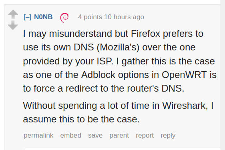Viewport: 225px width, 150px height.
Task: Open the comment permalink
Action: 38,135
